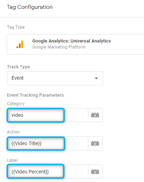Click the Tag Configuration heading
Viewport: 144px width, 182px height.
click(x=30, y=7)
